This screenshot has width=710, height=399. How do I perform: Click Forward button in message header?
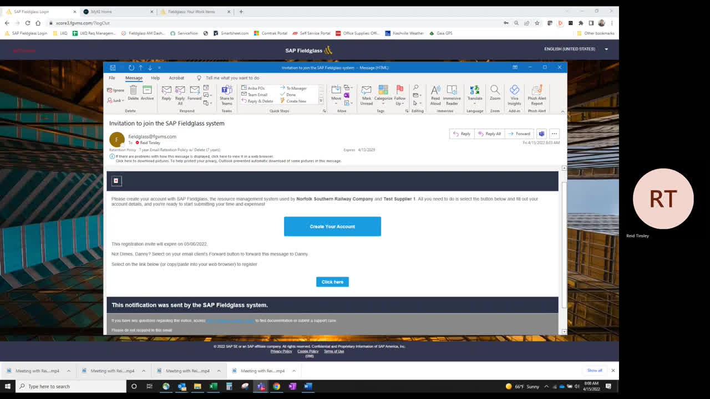(520, 134)
